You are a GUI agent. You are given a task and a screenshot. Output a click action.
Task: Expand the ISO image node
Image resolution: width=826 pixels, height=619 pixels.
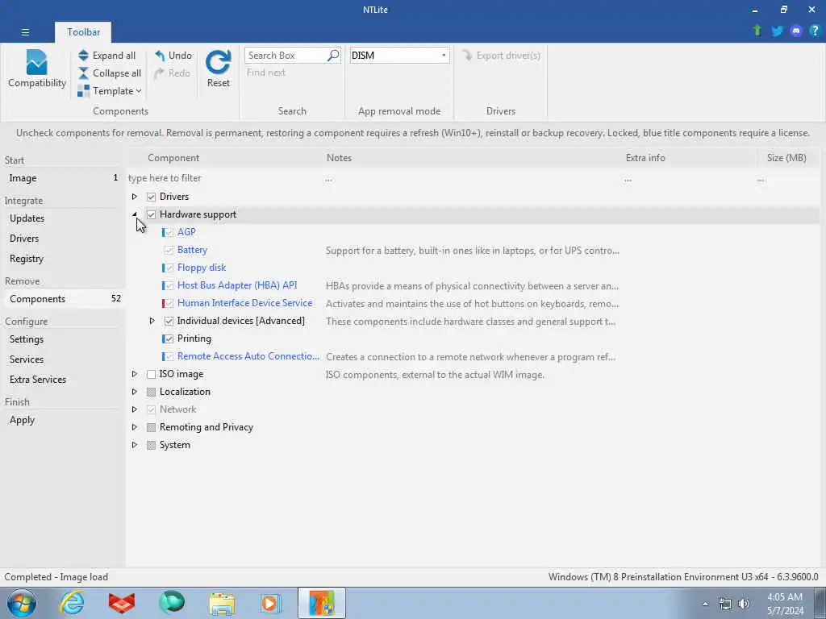(135, 374)
